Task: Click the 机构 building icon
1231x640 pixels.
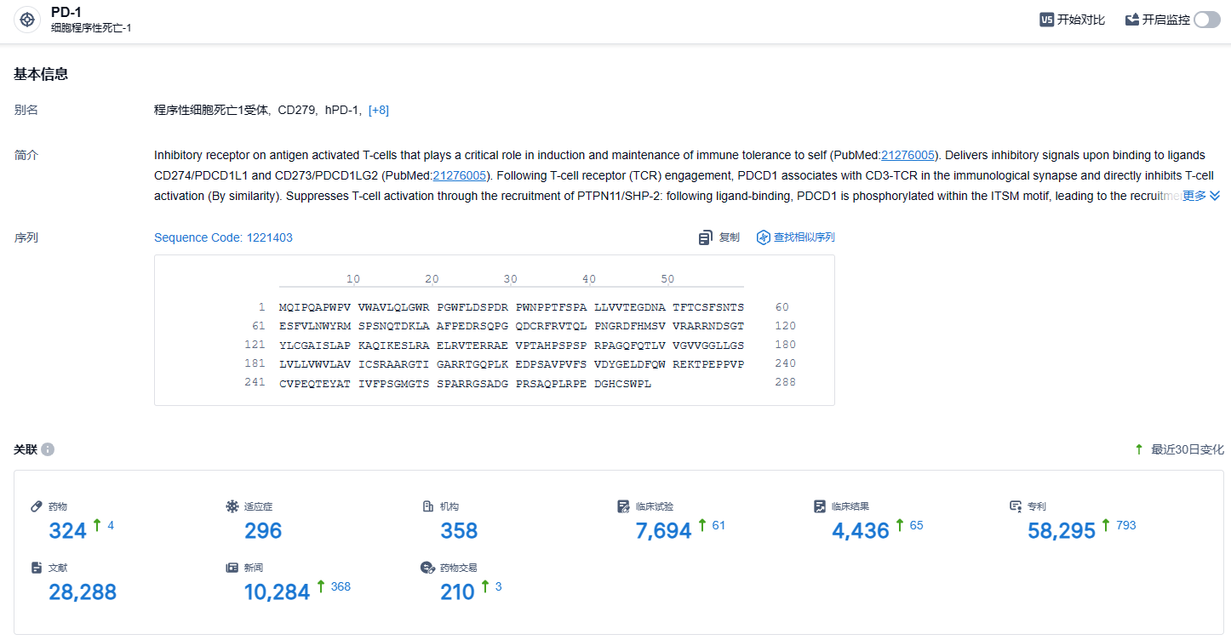Action: tap(428, 506)
